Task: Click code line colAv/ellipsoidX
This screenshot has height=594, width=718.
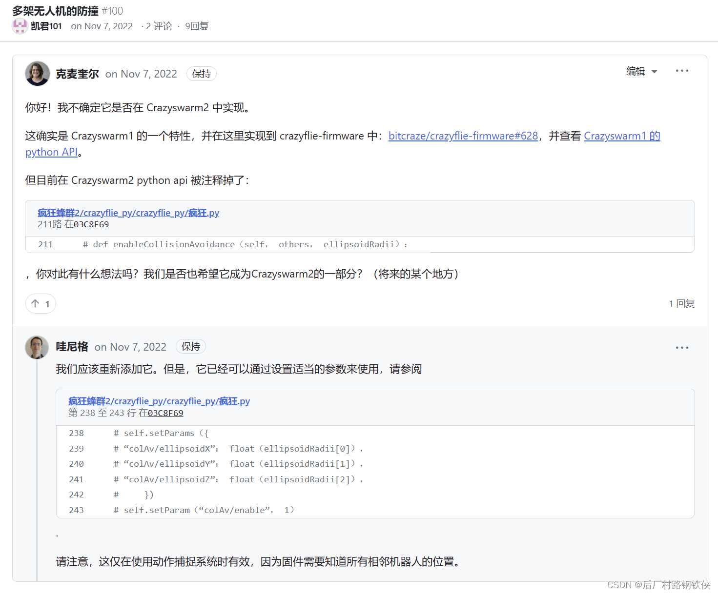Action: click(x=239, y=449)
